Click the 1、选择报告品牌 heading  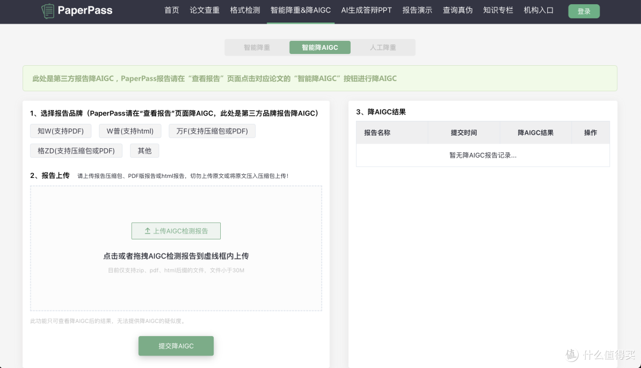[174, 113]
